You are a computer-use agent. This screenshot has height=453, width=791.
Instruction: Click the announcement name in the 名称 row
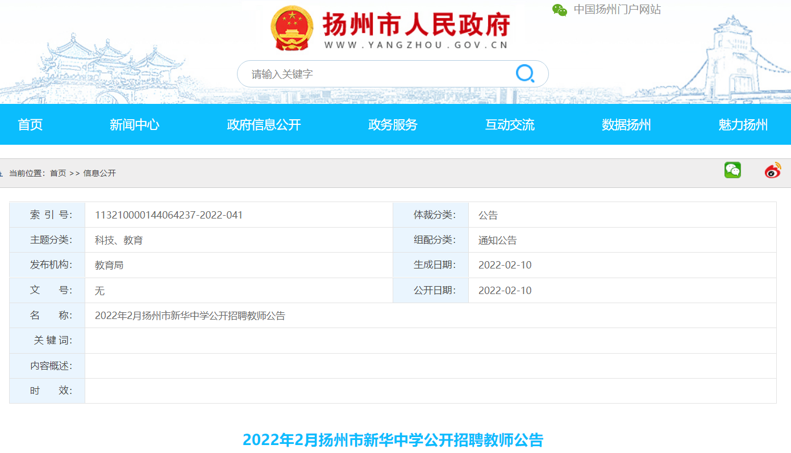[190, 316]
